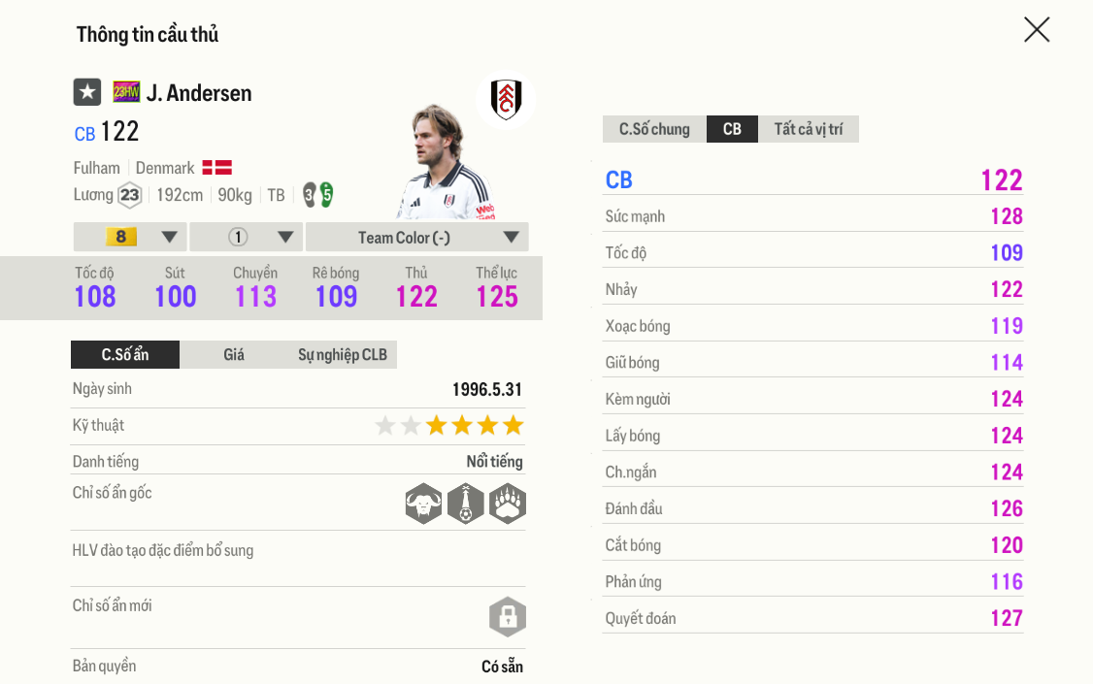This screenshot has height=684, width=1093.
Task: Toggle the gray left-foot rating 3 icon
Action: (308, 194)
